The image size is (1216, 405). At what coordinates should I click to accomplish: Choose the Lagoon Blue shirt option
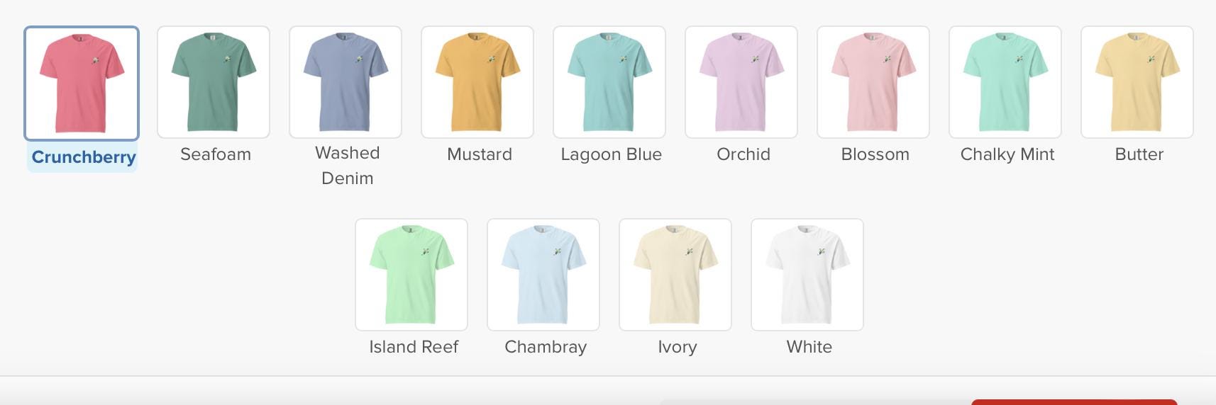tap(609, 82)
